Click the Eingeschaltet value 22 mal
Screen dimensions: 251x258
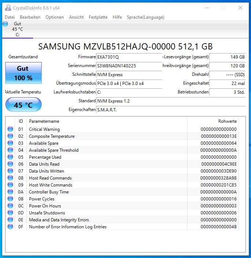point(228,84)
